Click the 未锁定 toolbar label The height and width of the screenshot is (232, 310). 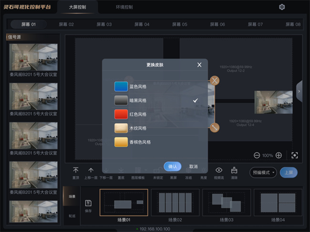[158, 178]
